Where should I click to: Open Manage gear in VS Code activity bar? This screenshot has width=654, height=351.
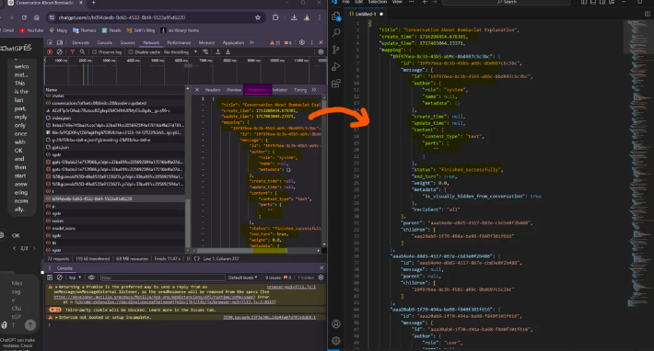[x=336, y=341]
